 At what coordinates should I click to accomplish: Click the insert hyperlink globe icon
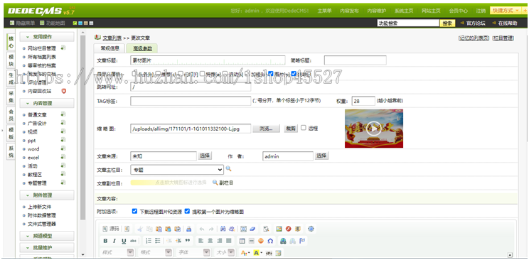click(x=283, y=241)
